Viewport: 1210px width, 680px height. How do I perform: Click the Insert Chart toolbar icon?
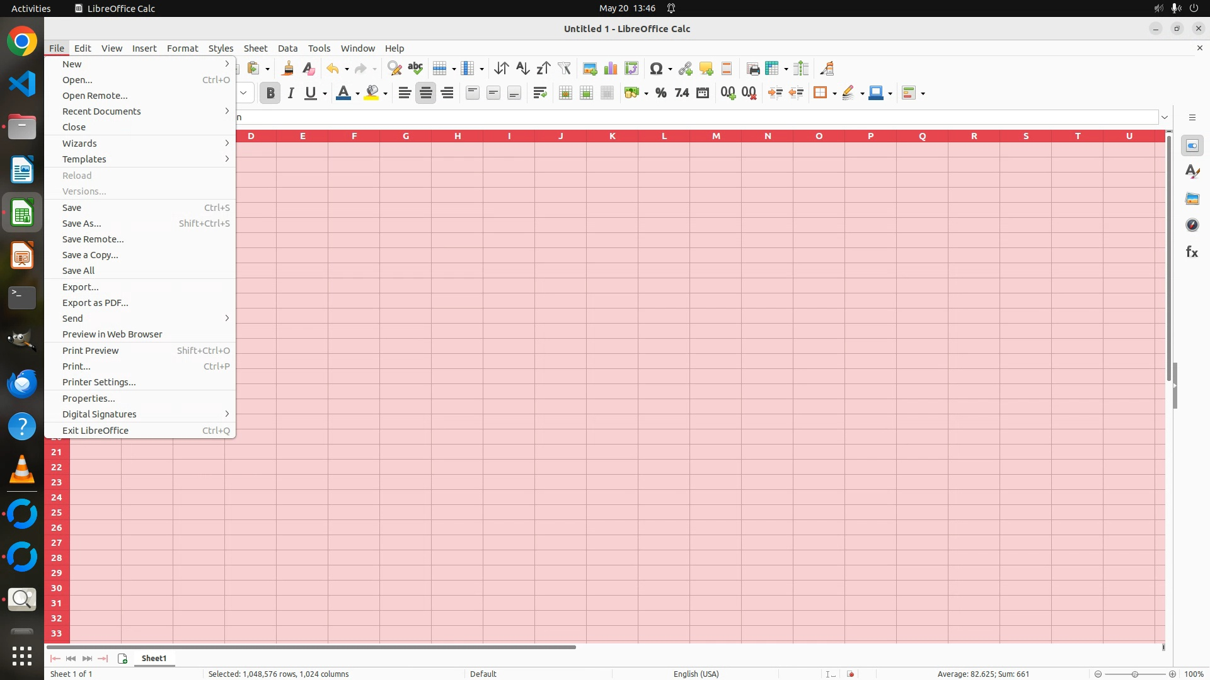(x=610, y=69)
